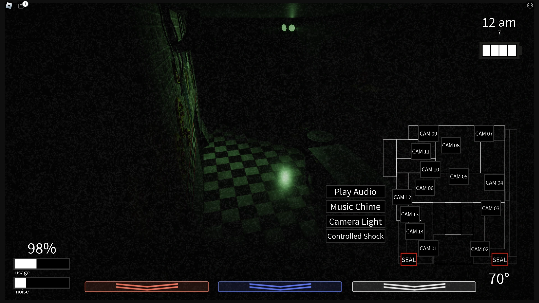Select CAM 05 on the map
Viewport: 539px width, 303px height.
[458, 176]
